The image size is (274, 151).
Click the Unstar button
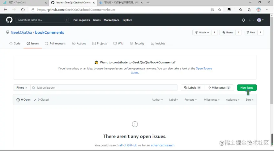(228, 32)
